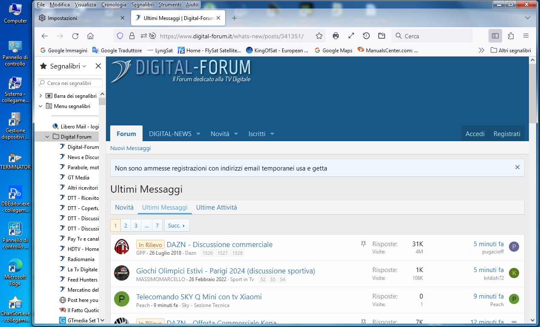Open the Strumenti menu
Screen dimensions: 540x327
coord(170,5)
